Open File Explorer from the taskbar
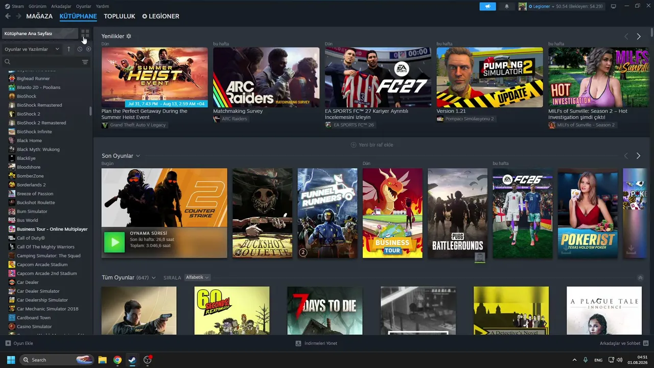 coord(102,360)
